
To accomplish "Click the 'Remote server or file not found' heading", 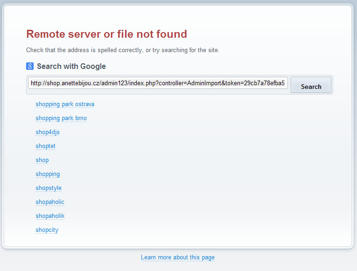I will (x=106, y=34).
